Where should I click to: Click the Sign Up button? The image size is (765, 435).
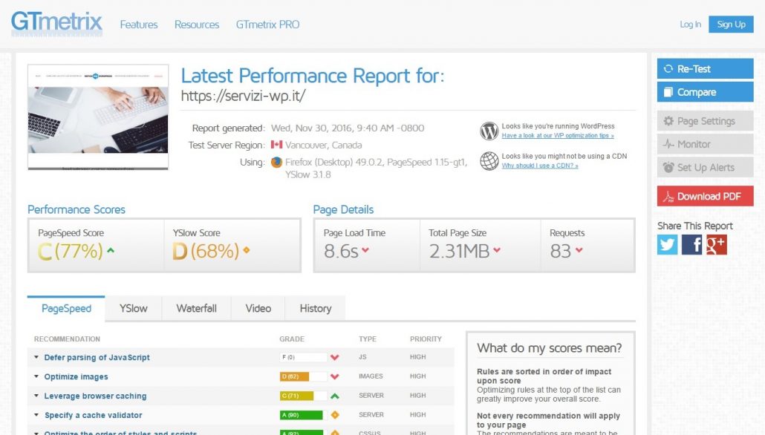[731, 24]
